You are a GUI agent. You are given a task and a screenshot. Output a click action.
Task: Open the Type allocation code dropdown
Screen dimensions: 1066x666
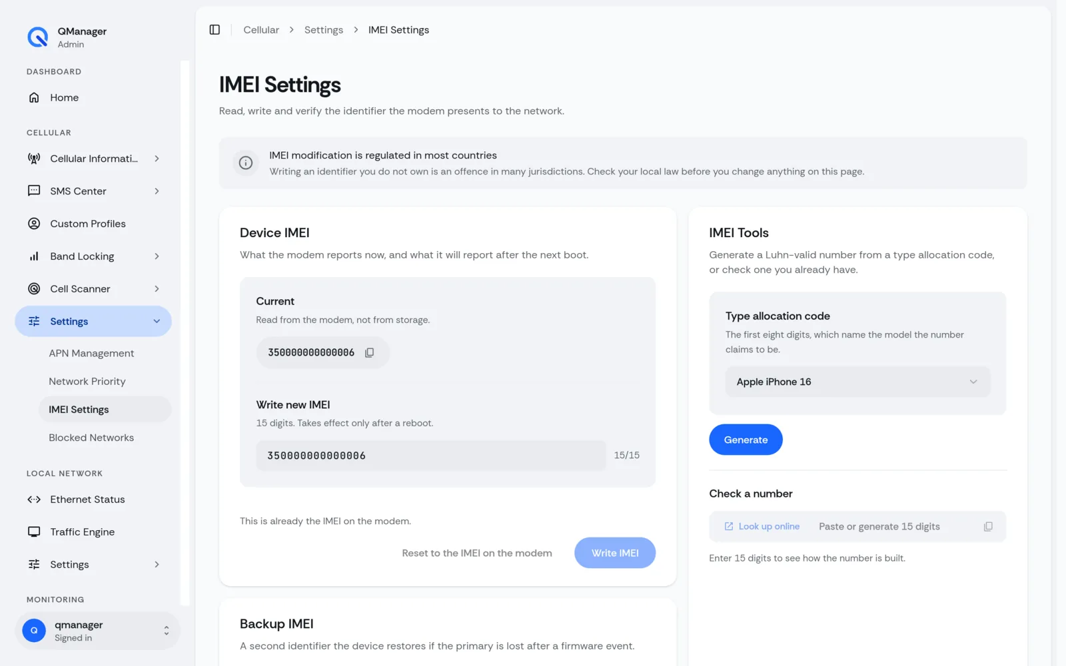[857, 382]
